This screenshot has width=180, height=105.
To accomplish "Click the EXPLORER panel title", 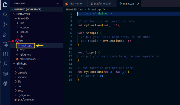I will tap(20, 4).
